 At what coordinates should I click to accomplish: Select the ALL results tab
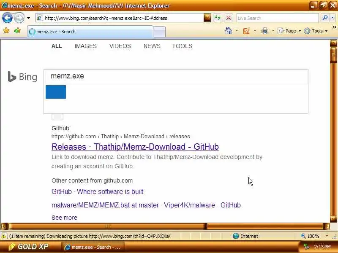[57, 46]
